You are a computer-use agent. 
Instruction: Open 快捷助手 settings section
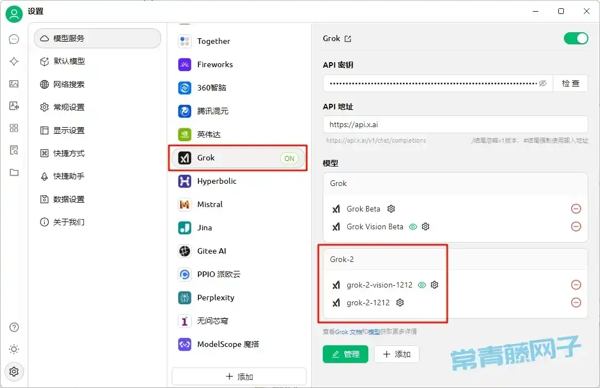pyautogui.click(x=97, y=176)
